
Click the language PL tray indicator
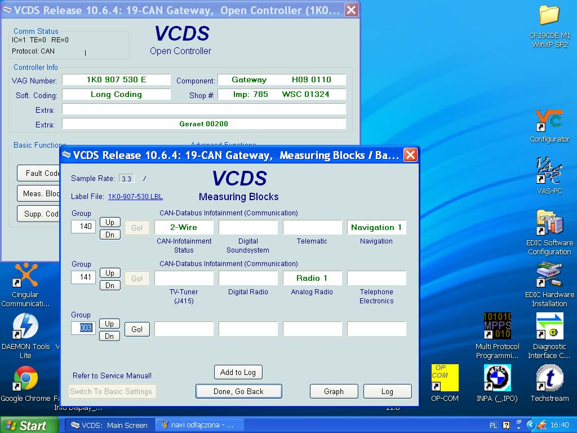[493, 425]
